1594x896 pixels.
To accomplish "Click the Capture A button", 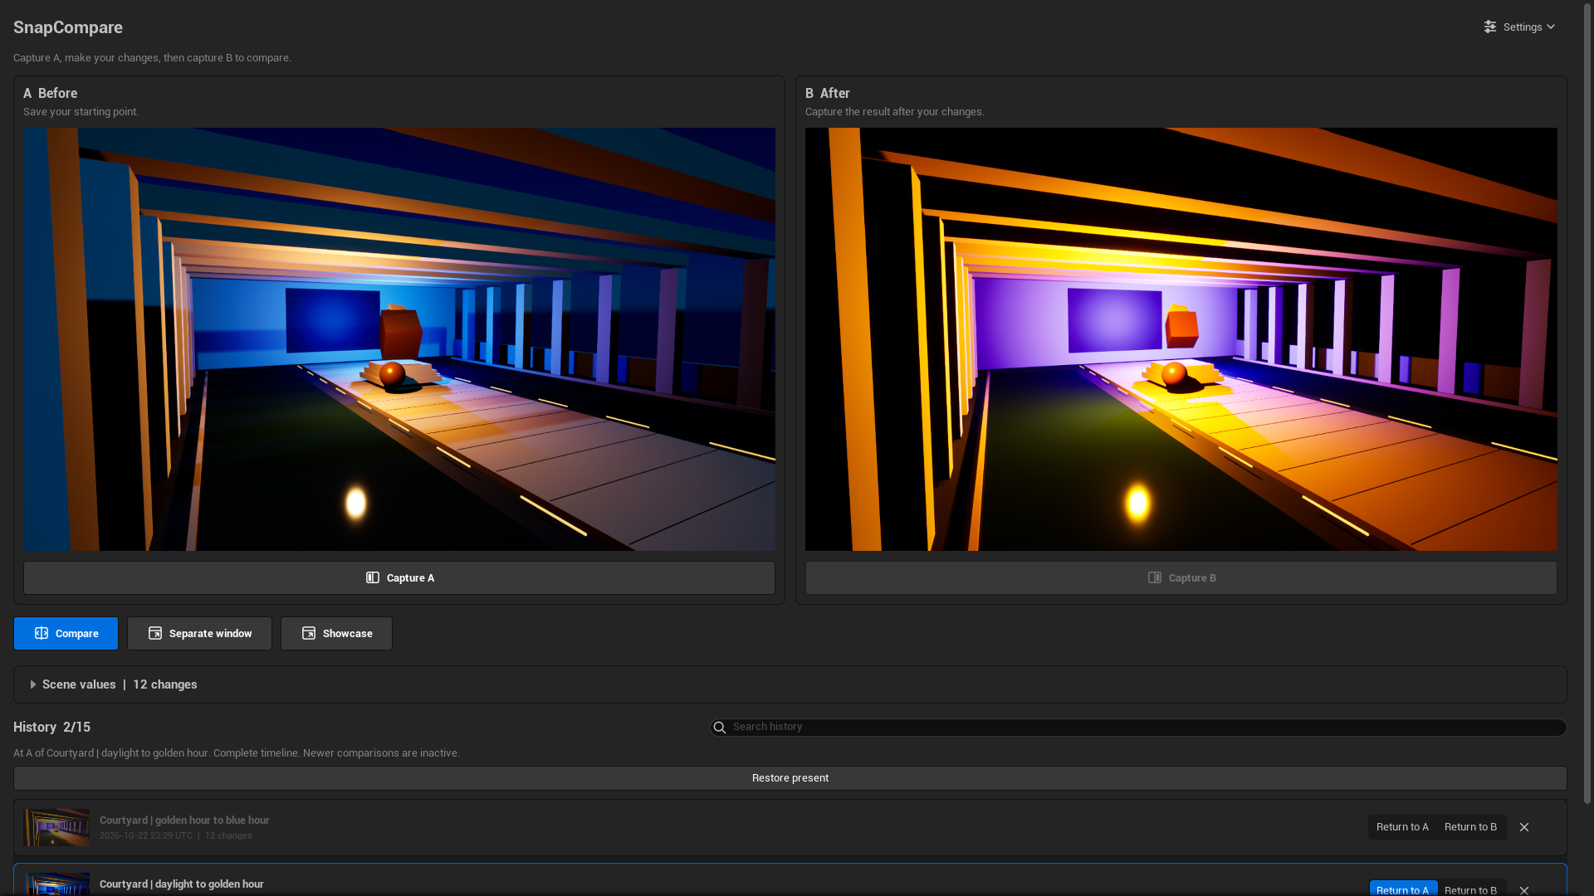I will pos(399,577).
